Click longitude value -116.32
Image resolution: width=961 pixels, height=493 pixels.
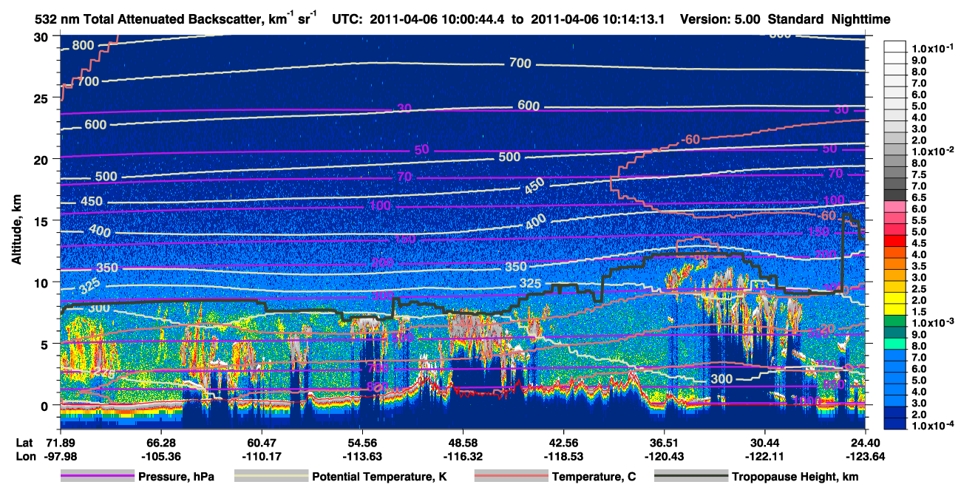[x=463, y=456]
